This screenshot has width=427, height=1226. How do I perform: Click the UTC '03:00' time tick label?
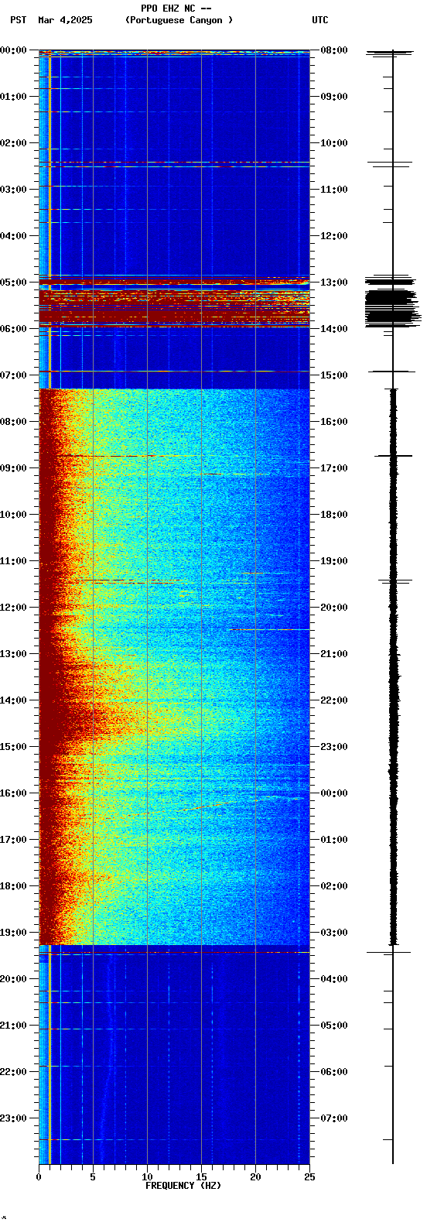[x=334, y=933]
